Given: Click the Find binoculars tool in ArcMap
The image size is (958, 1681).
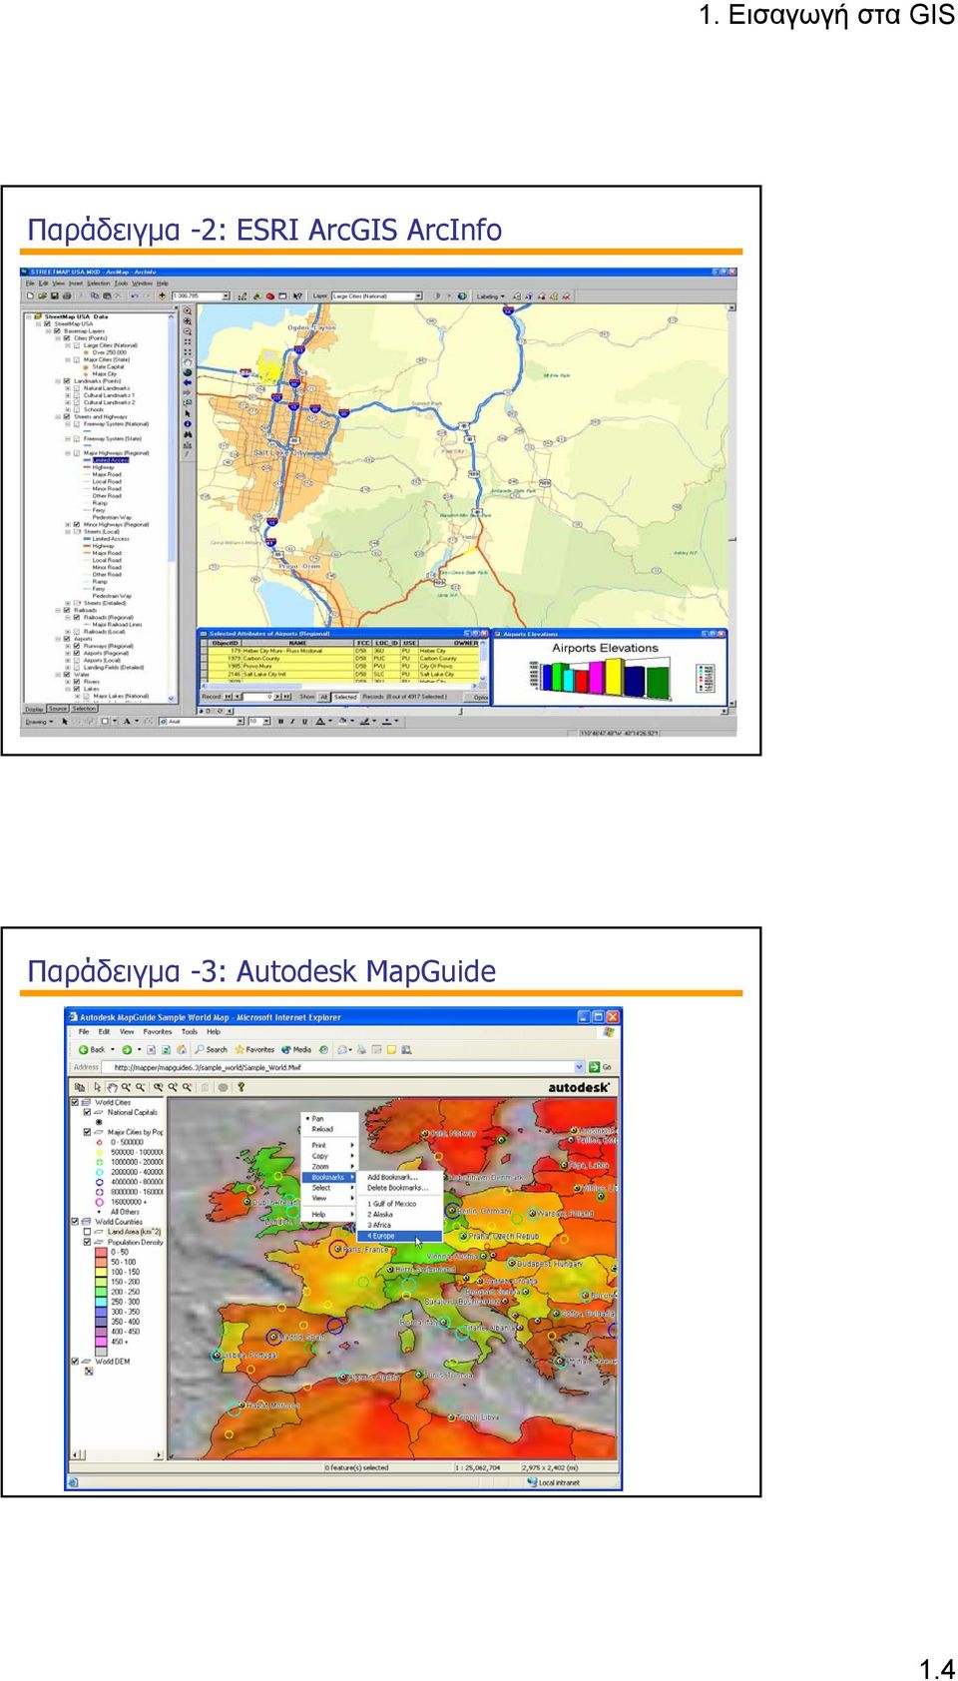Looking at the screenshot, I should [x=188, y=434].
